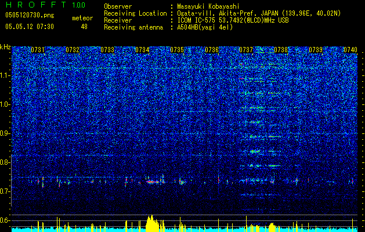The width and height of the screenshot is (365, 232).
Task: Click time marker 0737
Action: (246, 50)
